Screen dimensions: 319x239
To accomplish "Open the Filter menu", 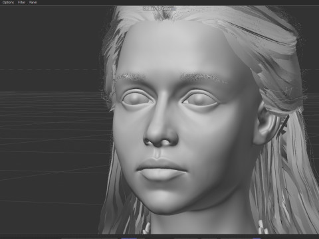I will (21, 3).
